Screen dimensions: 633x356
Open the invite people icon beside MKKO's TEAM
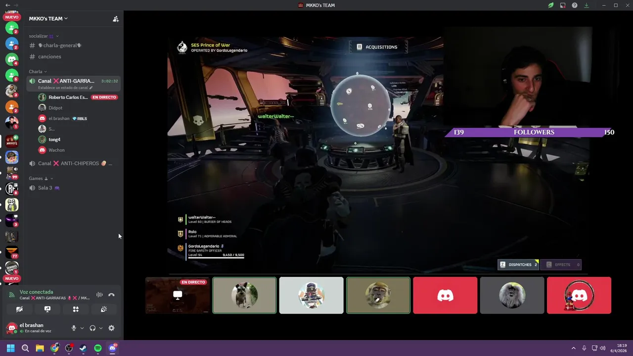point(116,19)
